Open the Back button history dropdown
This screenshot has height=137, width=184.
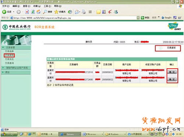click(14, 12)
